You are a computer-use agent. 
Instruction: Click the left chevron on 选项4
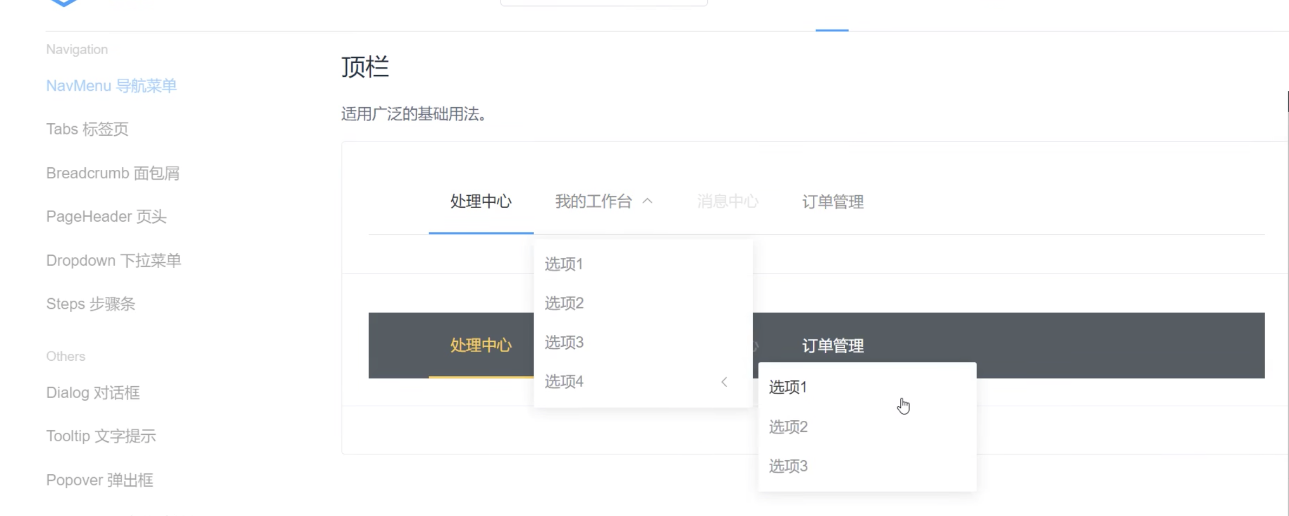pos(724,382)
